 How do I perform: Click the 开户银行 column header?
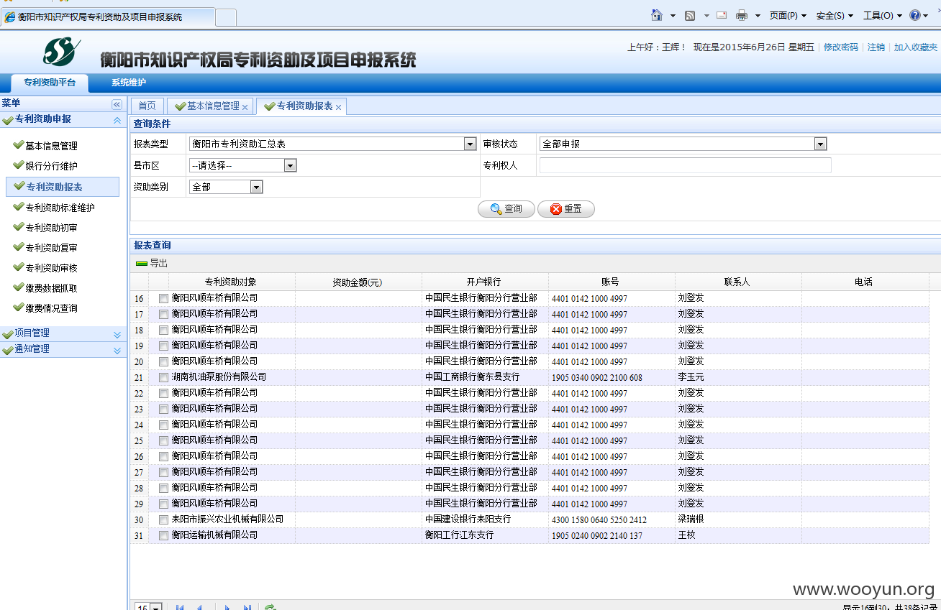[x=483, y=282]
